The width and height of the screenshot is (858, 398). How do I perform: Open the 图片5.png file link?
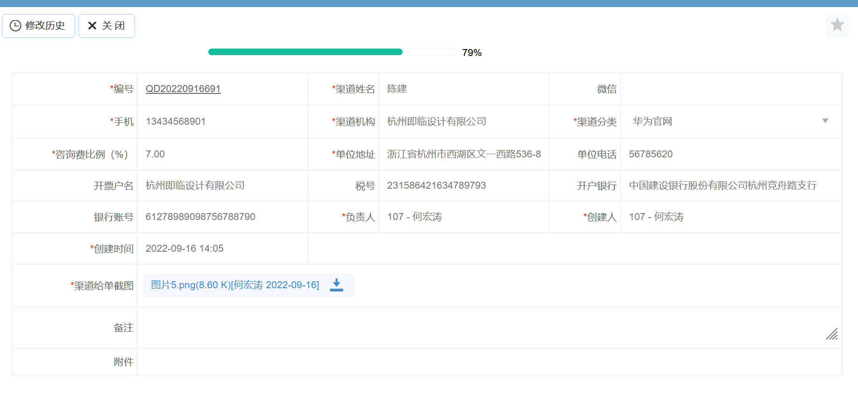click(235, 285)
